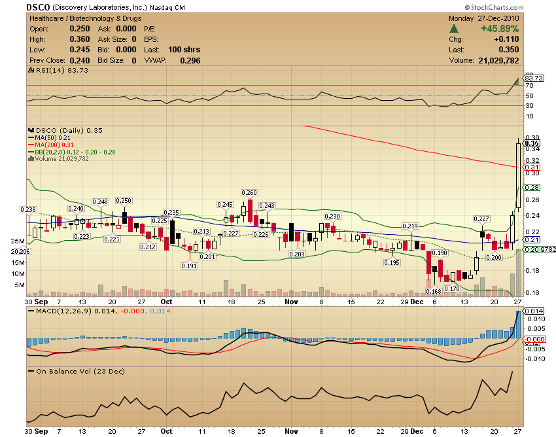This screenshot has height=437, width=556.
Task: Click the VWAP 0.296 value
Action: click(x=190, y=61)
